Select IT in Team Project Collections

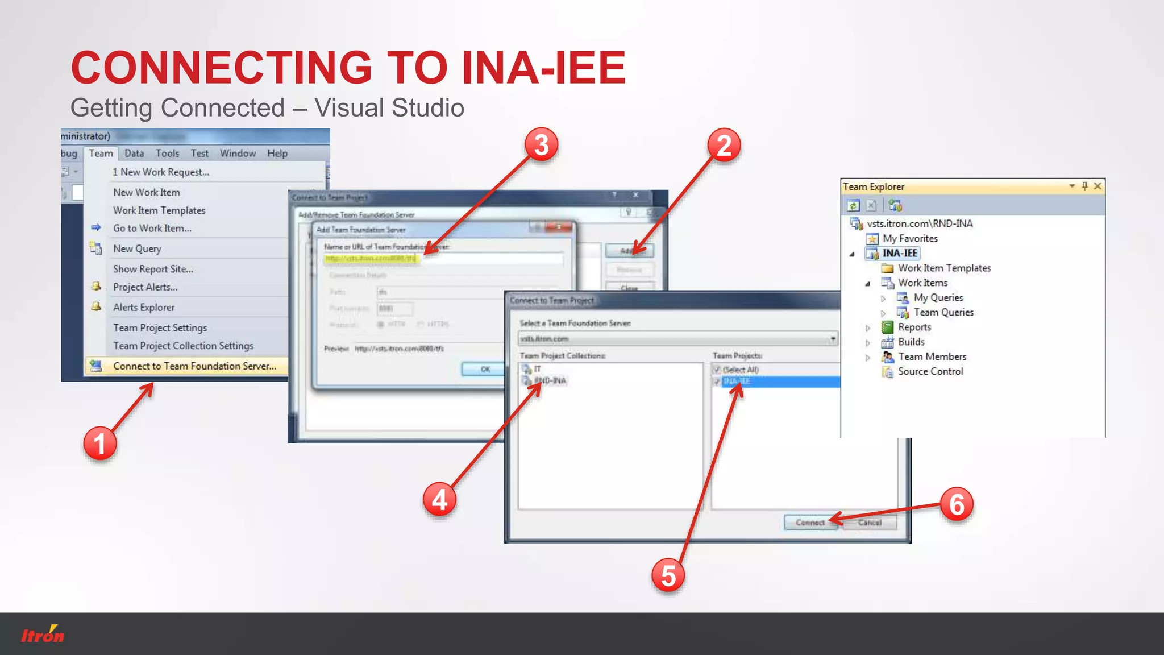pos(538,369)
